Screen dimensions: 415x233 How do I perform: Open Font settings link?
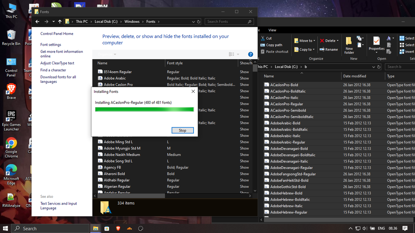point(51,45)
